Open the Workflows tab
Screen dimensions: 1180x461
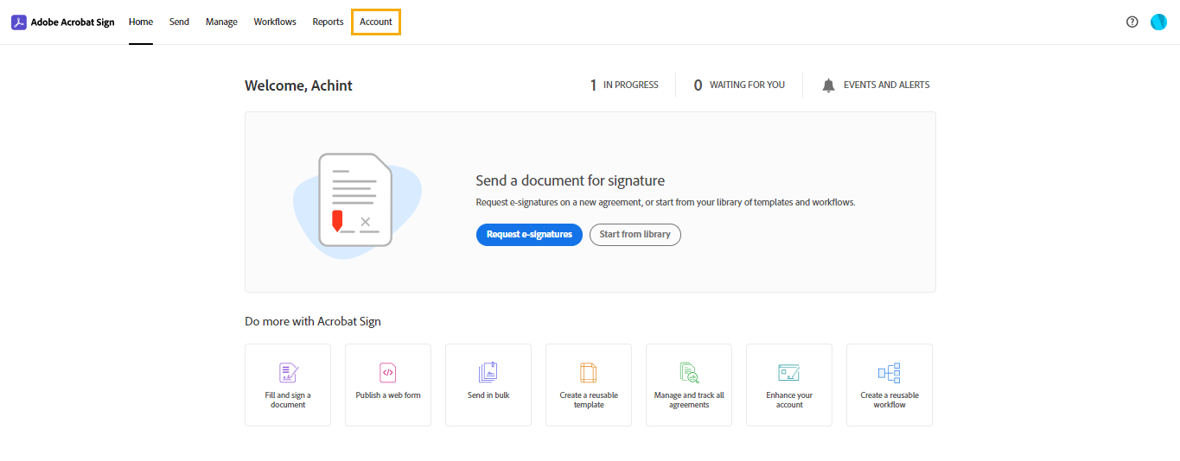point(275,22)
